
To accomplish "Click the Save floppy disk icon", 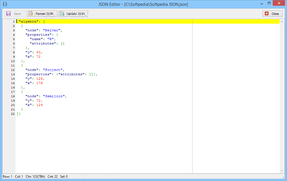I will point(9,14).
